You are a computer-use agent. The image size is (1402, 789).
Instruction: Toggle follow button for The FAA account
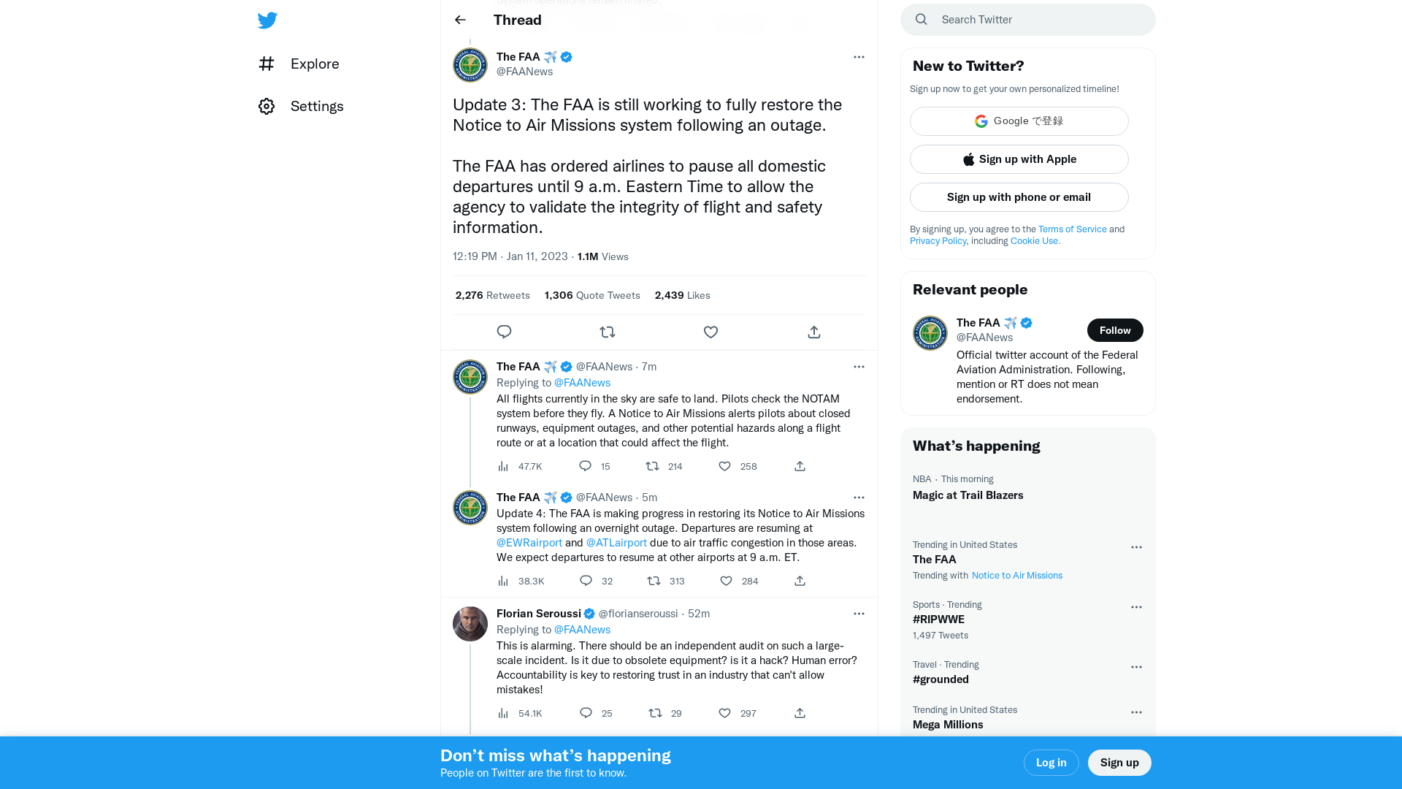click(x=1115, y=330)
